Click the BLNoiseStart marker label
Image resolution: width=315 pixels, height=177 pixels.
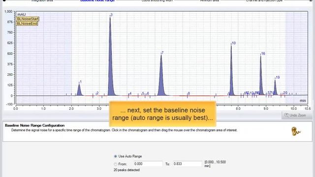(28, 19)
